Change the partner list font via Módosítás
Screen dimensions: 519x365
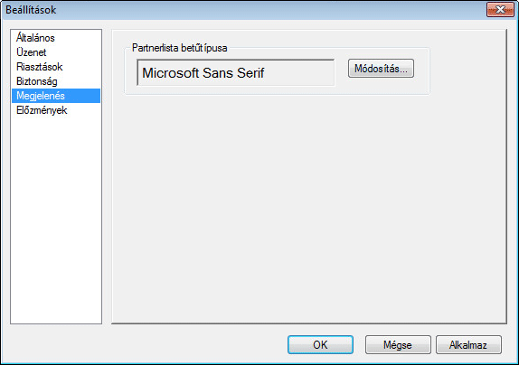381,69
